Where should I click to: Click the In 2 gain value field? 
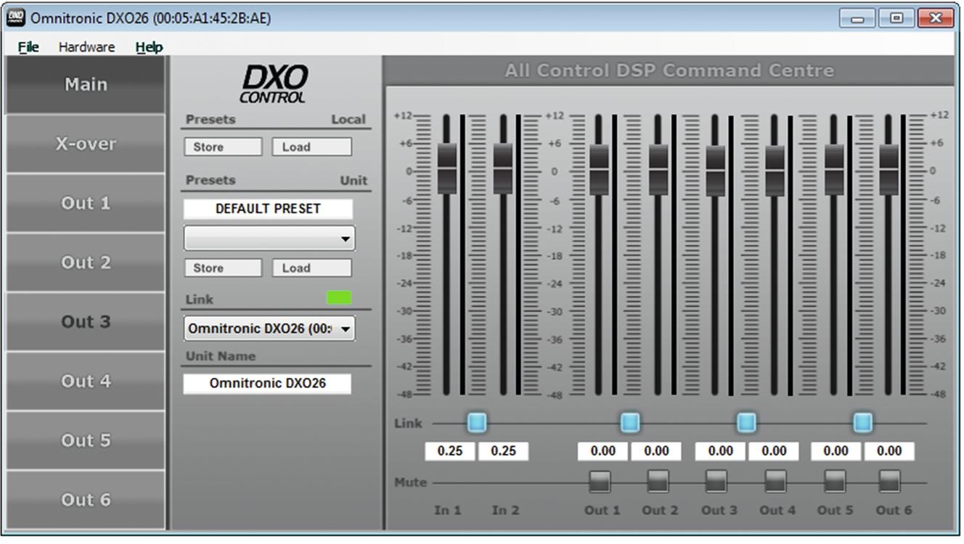click(x=503, y=451)
